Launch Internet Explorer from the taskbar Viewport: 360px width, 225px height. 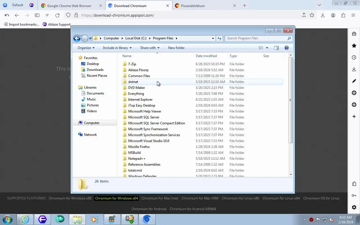[25, 219]
